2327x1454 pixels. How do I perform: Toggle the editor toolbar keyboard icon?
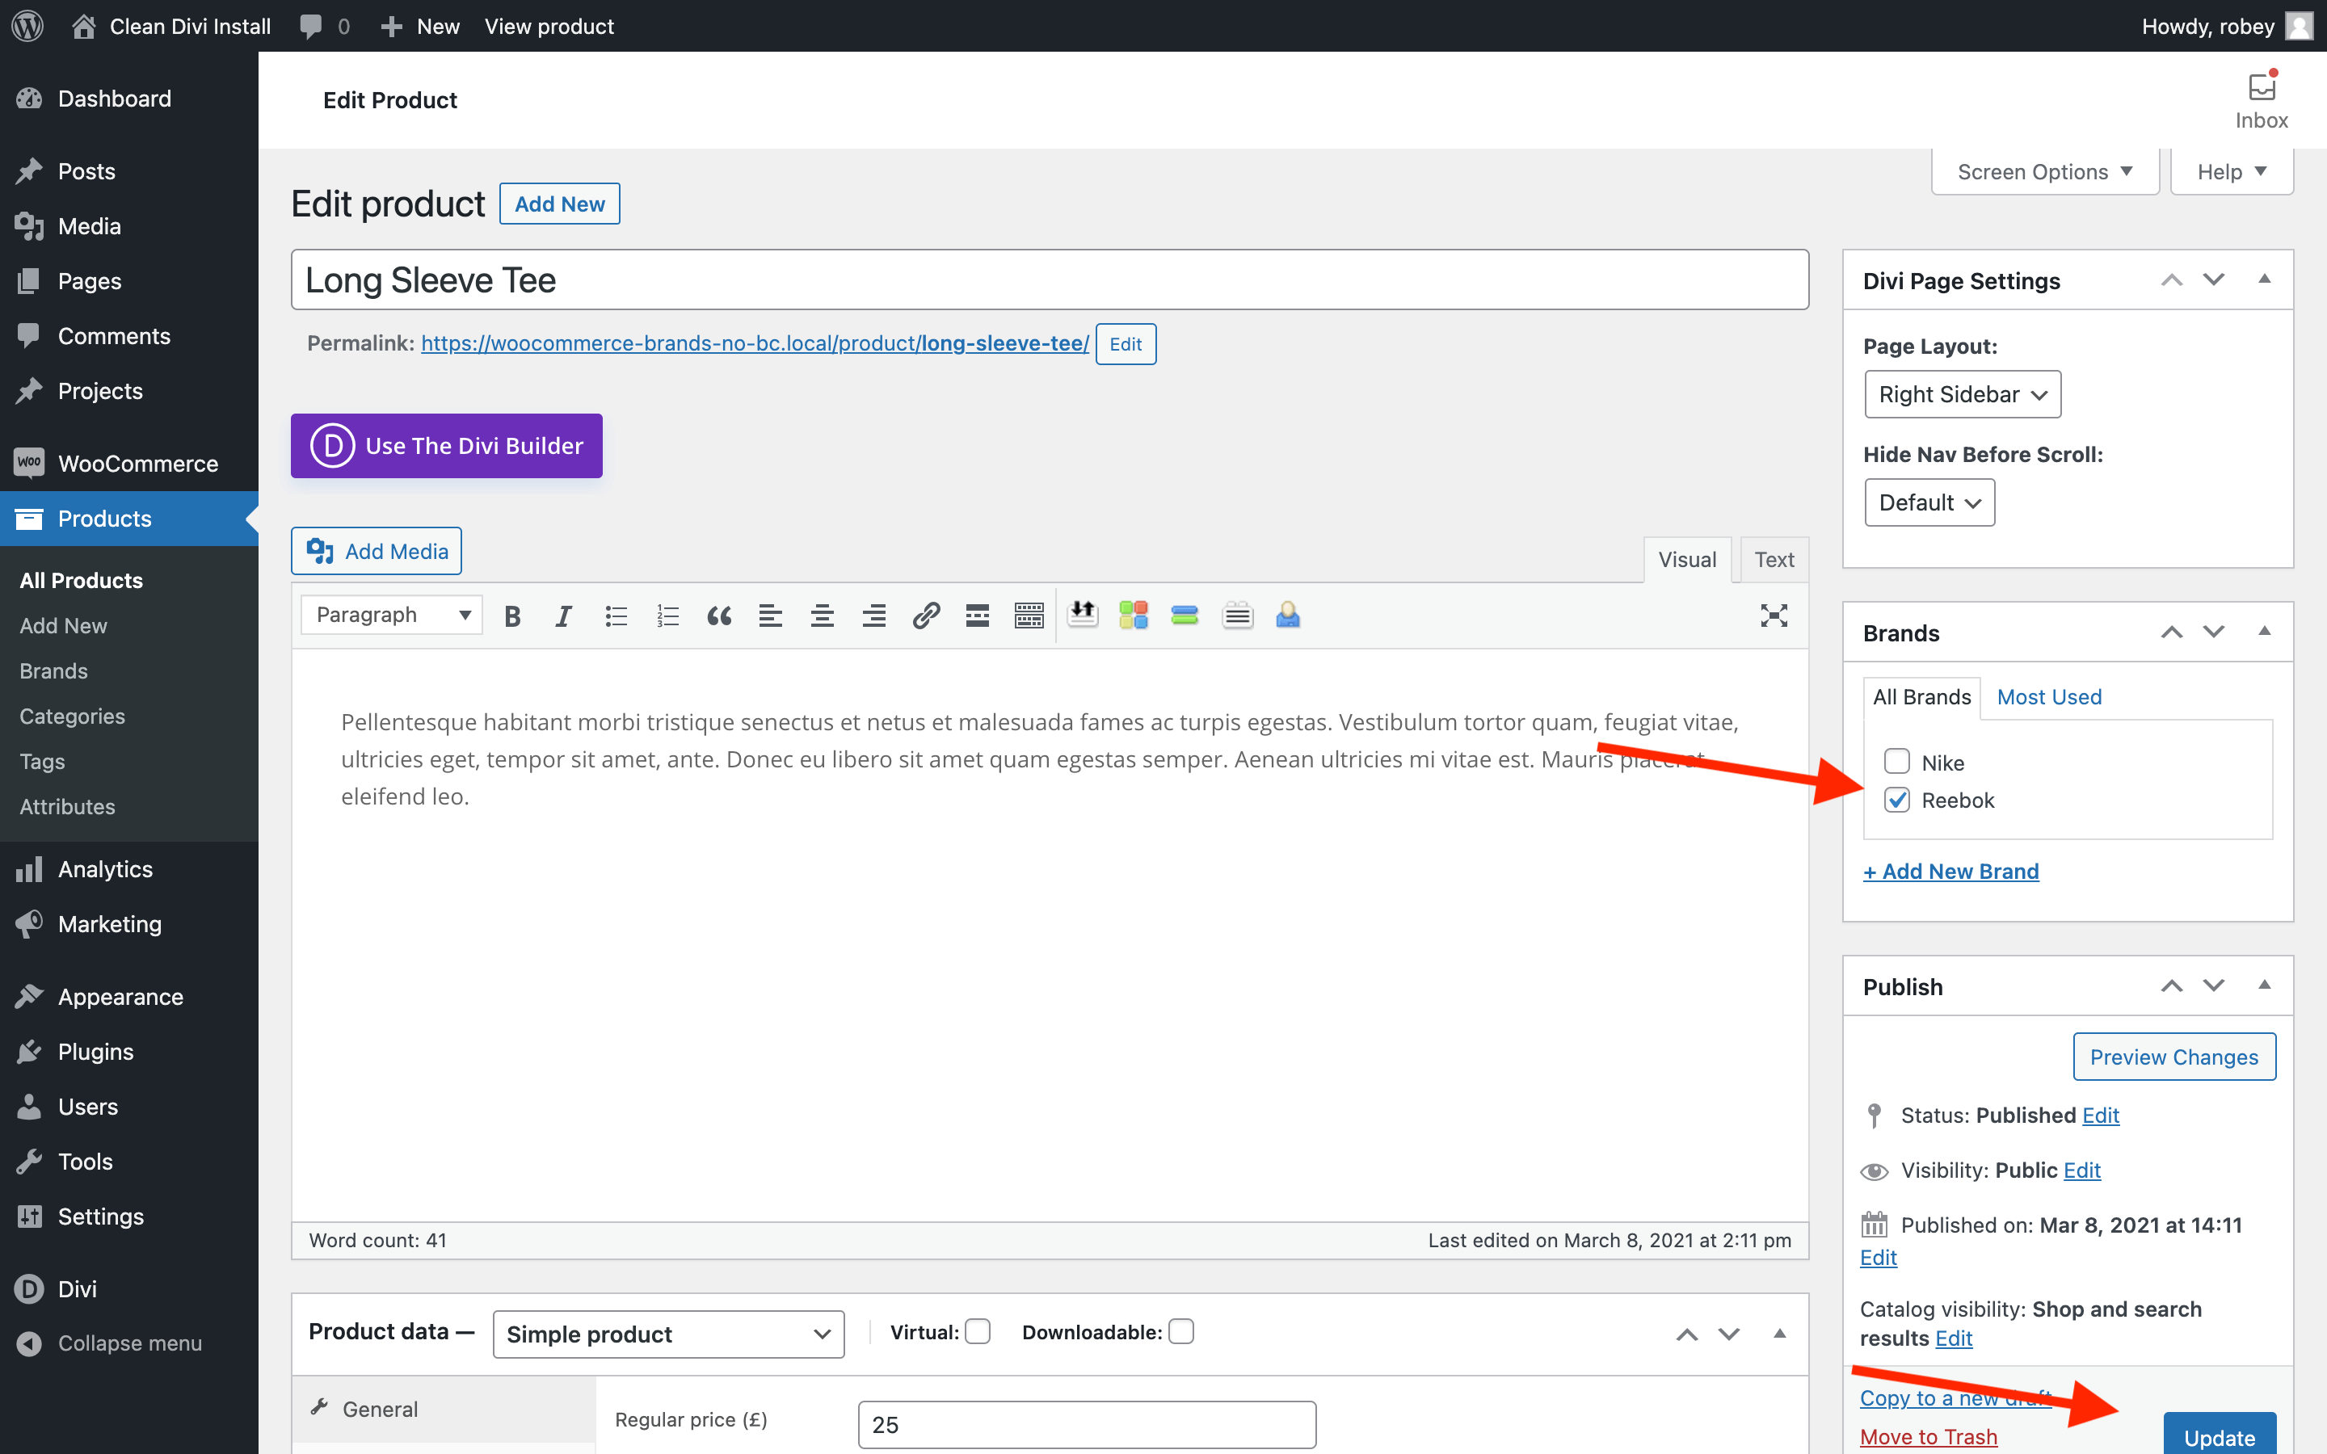click(x=1029, y=616)
